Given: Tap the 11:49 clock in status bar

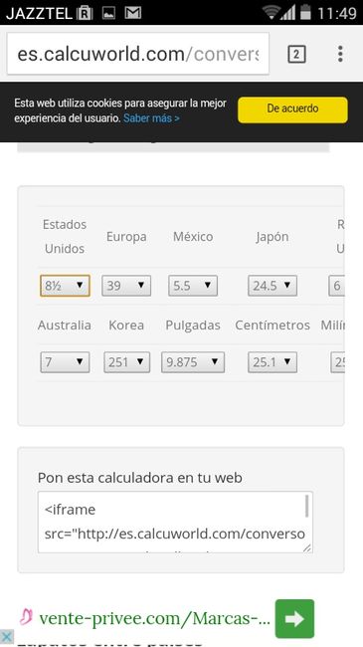Looking at the screenshot, I should (337, 13).
